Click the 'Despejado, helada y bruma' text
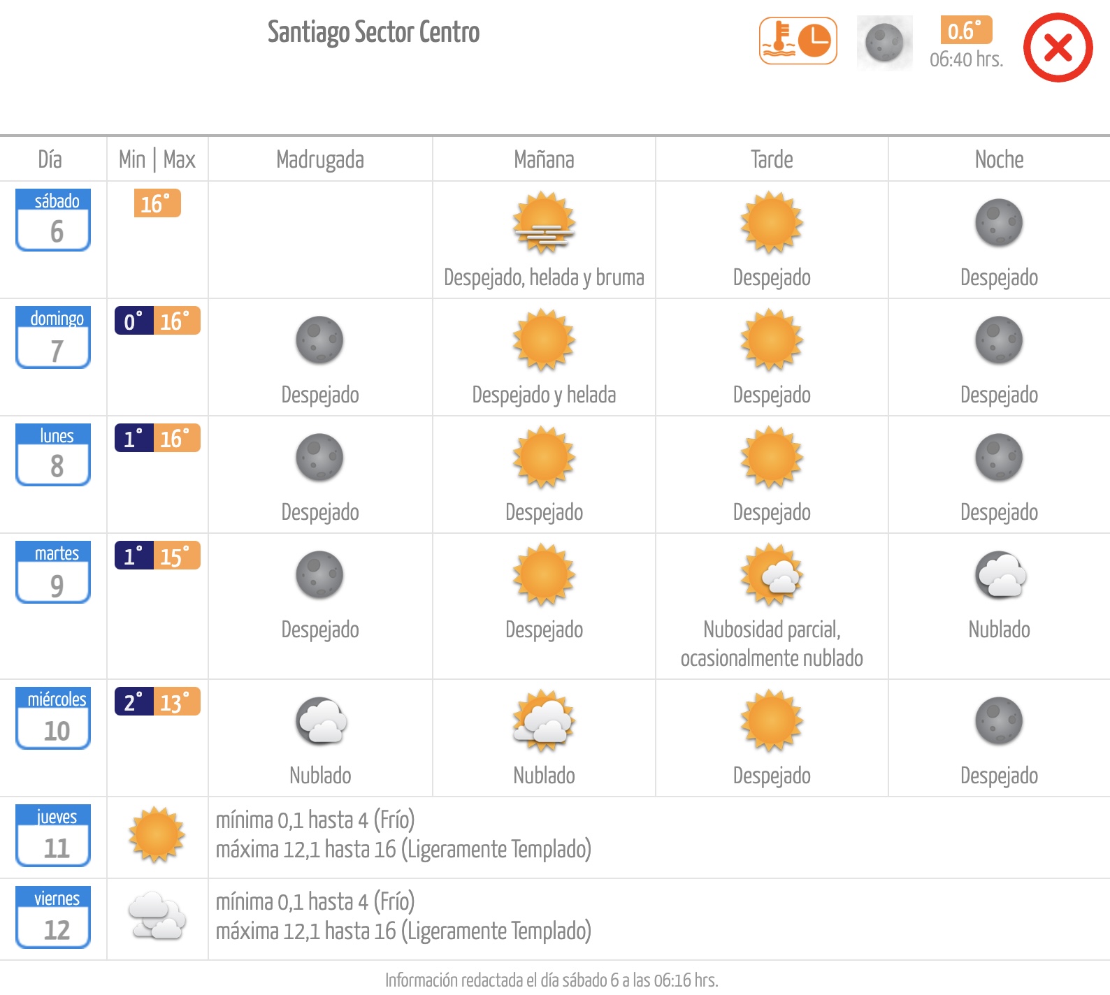The width and height of the screenshot is (1110, 995). (x=544, y=277)
